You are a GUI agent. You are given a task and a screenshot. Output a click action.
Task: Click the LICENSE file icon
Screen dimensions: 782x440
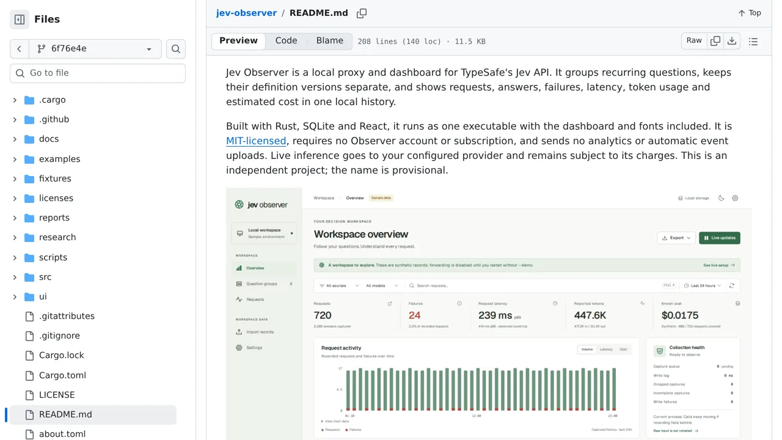coord(29,395)
